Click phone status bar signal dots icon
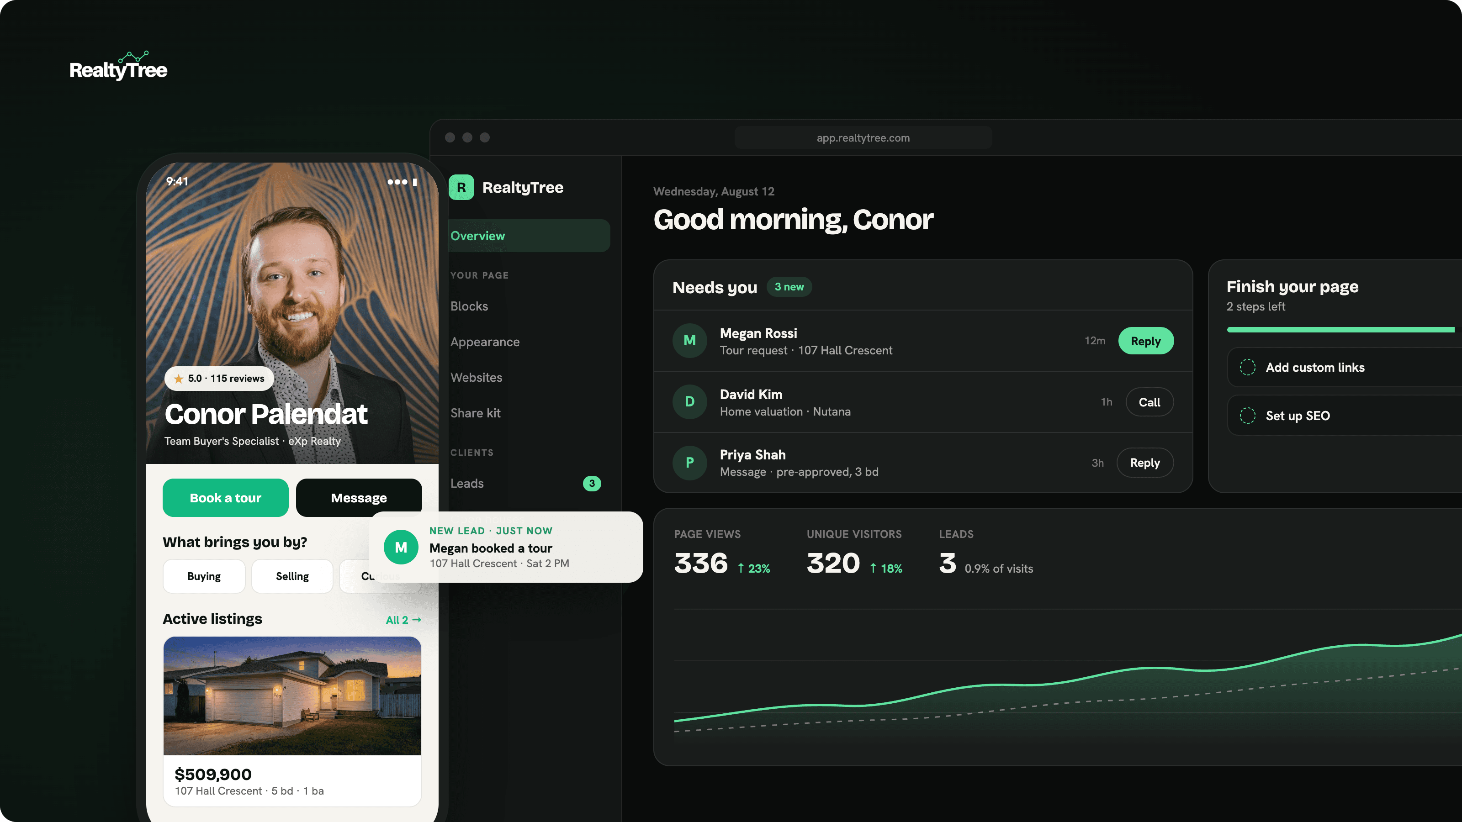The height and width of the screenshot is (822, 1462). (397, 182)
